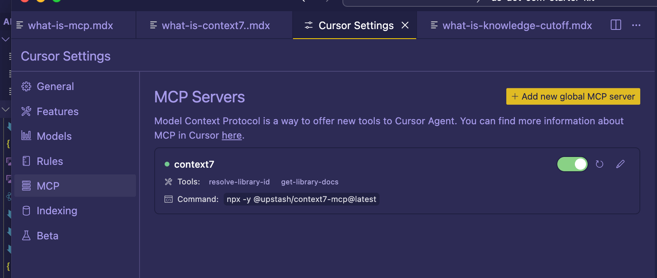Close the Cursor Settings tab

(x=405, y=25)
